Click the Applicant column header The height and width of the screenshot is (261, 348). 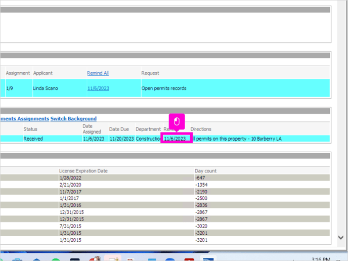point(43,73)
